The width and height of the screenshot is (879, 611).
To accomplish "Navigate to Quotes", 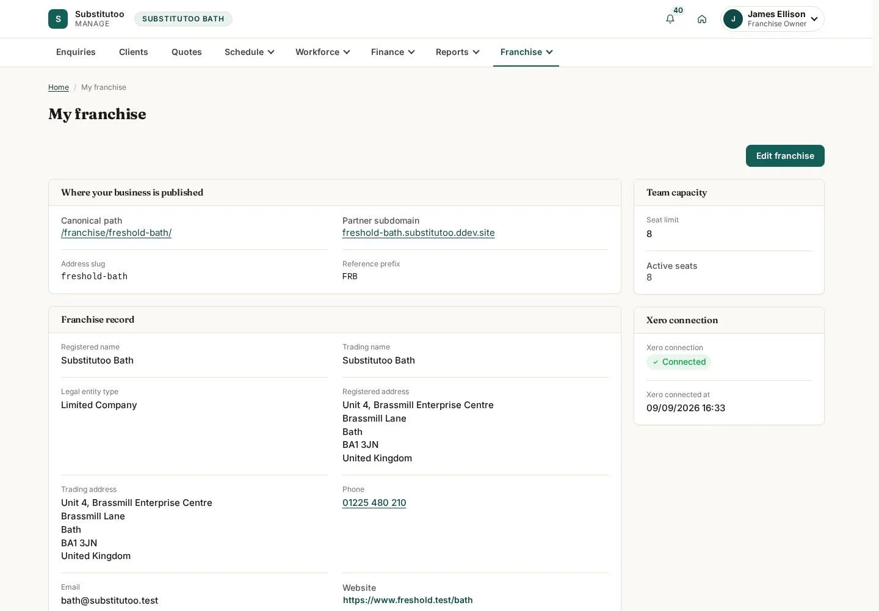I will [187, 52].
